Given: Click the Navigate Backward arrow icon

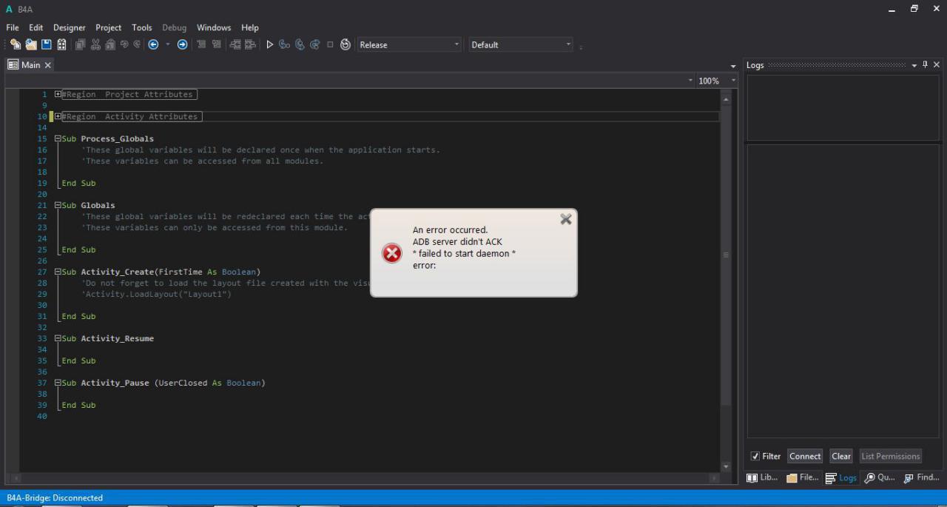Looking at the screenshot, I should tap(154, 45).
